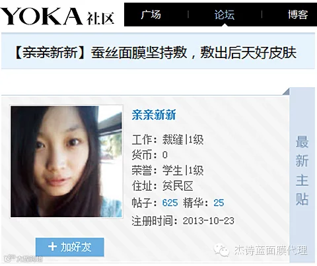Image resolution: width=317 pixels, height=266 pixels.
Task: Click the WeChat logo icon
Action: click(221, 250)
